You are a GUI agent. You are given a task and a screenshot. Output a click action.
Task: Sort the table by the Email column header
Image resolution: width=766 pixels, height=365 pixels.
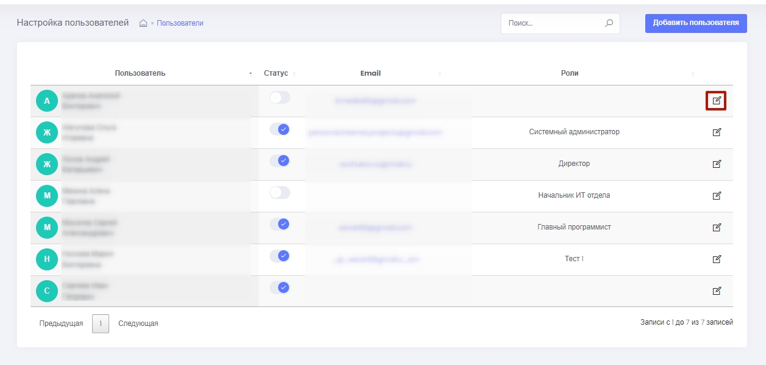click(x=370, y=73)
